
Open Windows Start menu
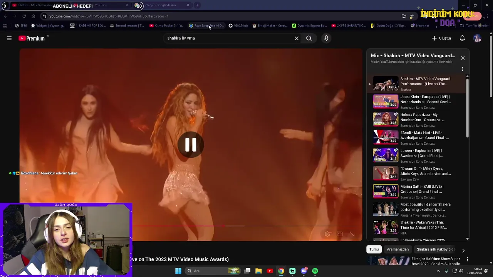pos(178,271)
